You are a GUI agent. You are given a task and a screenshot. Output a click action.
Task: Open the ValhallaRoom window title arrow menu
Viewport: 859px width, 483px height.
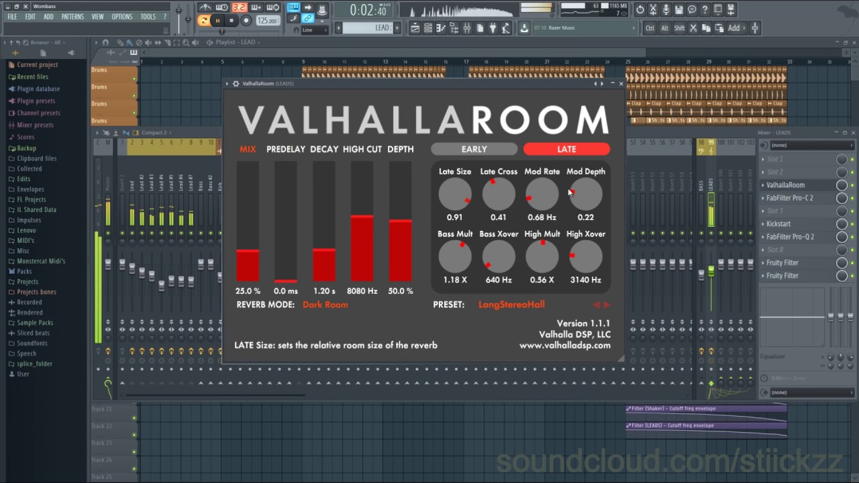227,84
